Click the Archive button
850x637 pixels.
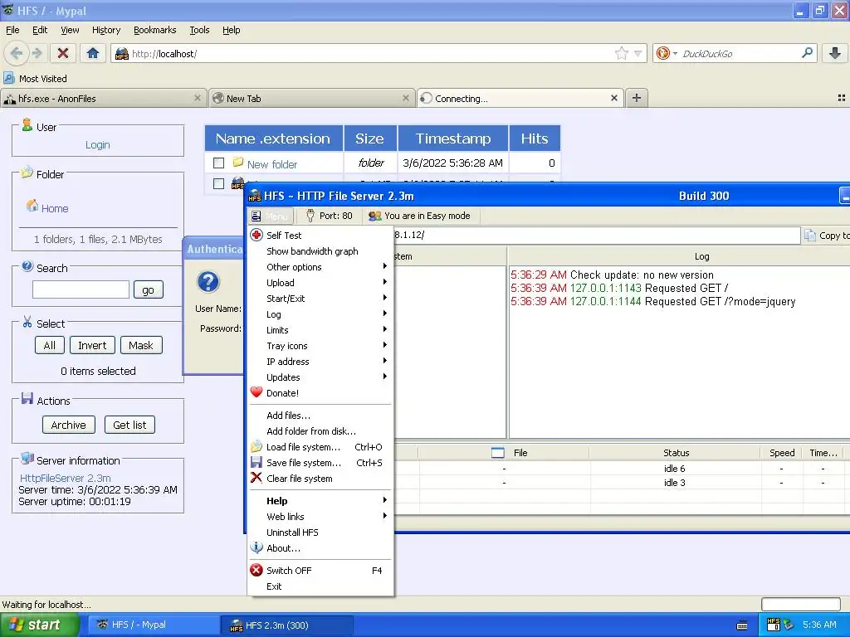pyautogui.click(x=68, y=425)
